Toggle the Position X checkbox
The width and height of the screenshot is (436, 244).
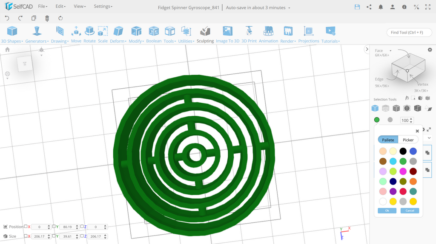[26, 226]
